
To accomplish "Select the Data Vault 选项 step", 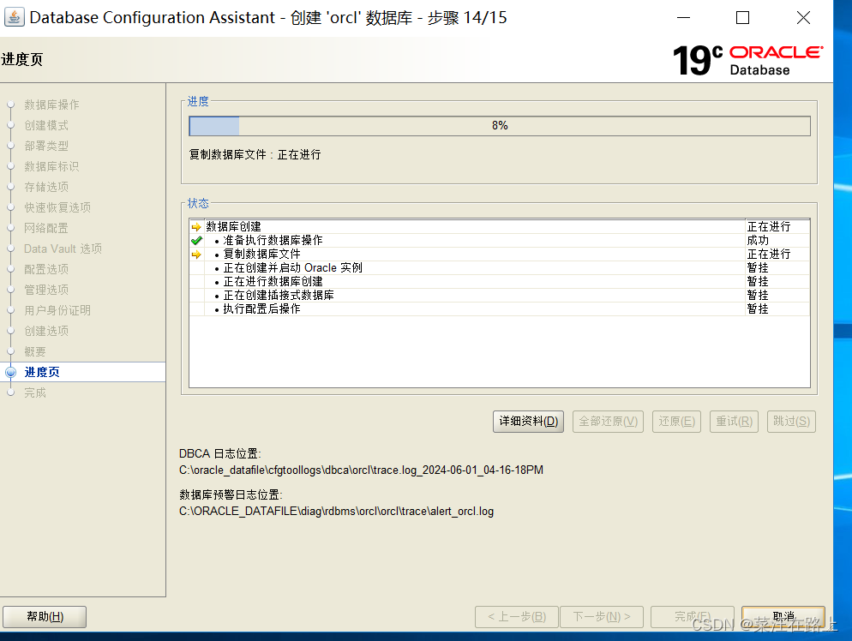I will point(63,249).
